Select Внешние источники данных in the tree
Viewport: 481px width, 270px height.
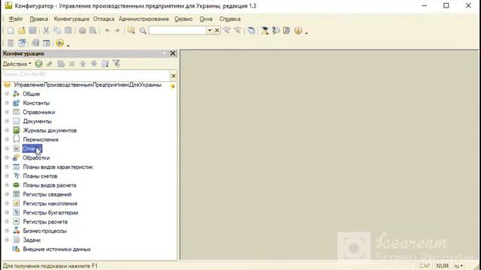(57, 249)
